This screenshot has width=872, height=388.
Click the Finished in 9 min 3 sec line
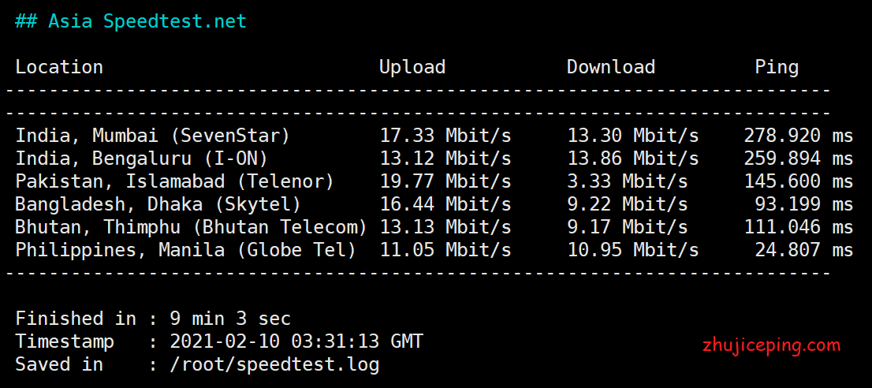[153, 319]
